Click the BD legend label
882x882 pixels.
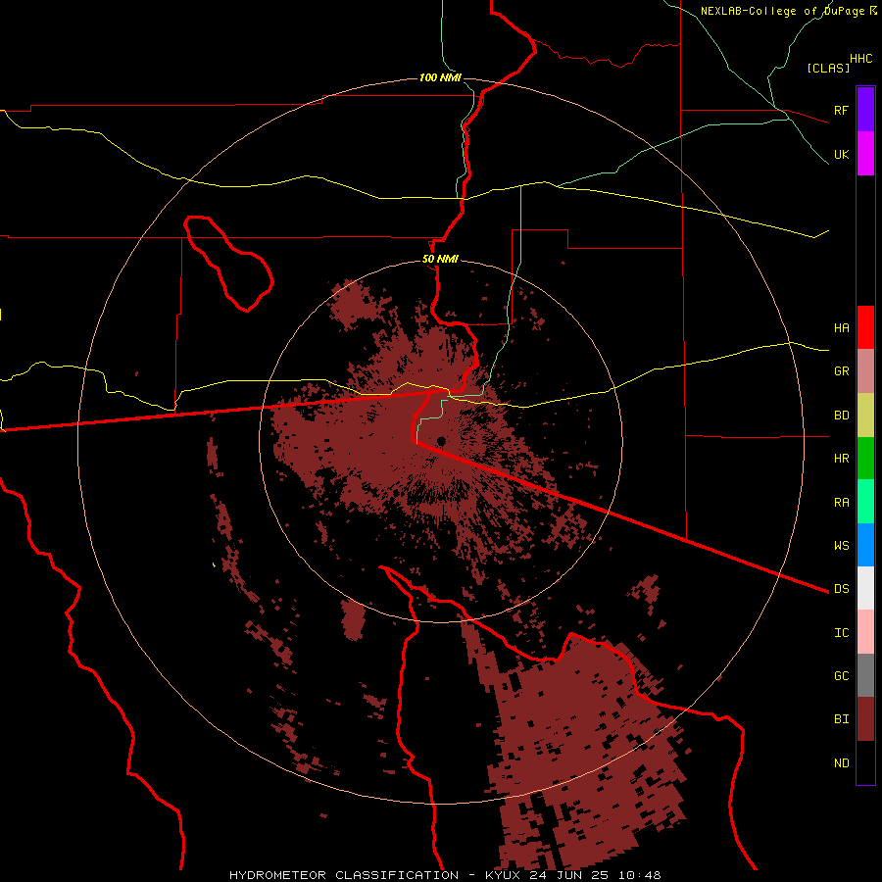(x=841, y=416)
